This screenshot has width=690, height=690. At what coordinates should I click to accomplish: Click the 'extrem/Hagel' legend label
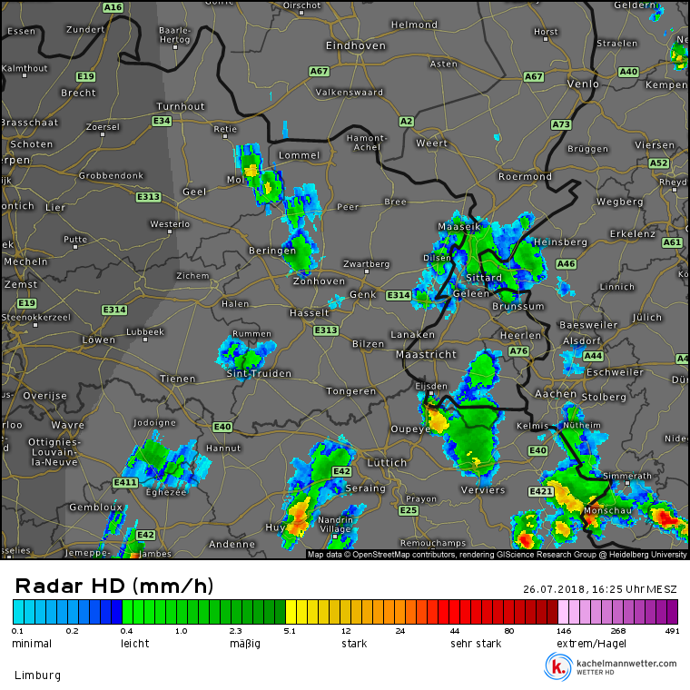pyautogui.click(x=591, y=644)
